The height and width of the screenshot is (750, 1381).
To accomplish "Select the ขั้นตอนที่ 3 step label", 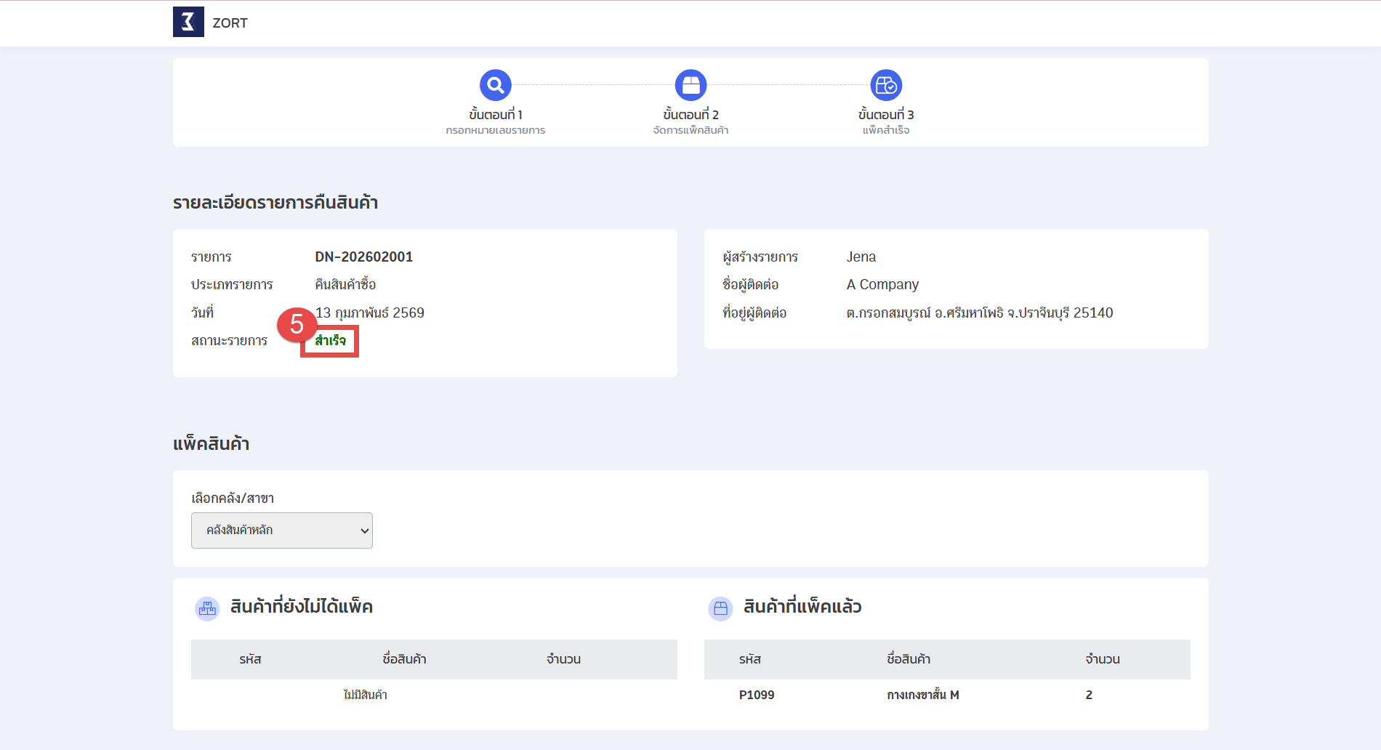I will pos(886,115).
